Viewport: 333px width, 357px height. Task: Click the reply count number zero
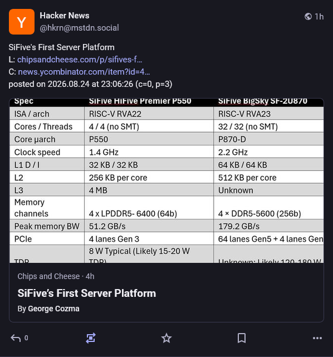pyautogui.click(x=26, y=338)
